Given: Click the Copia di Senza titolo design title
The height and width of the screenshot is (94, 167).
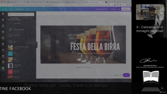Looking at the screenshot, I should click(x=101, y=9).
